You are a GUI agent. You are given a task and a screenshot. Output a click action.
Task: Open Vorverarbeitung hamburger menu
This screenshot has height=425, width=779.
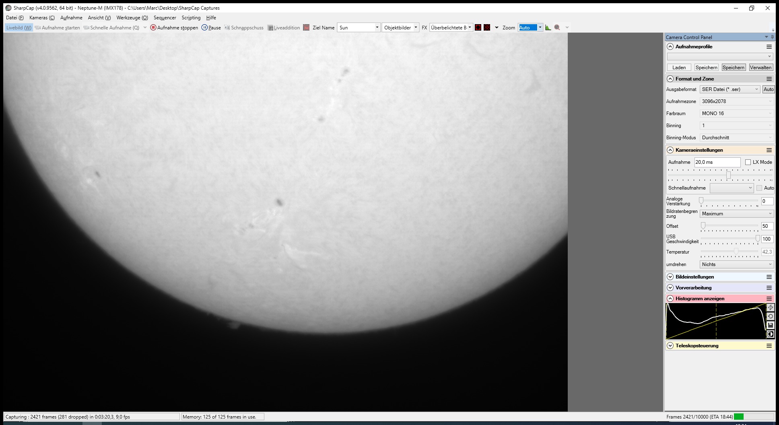pyautogui.click(x=769, y=288)
